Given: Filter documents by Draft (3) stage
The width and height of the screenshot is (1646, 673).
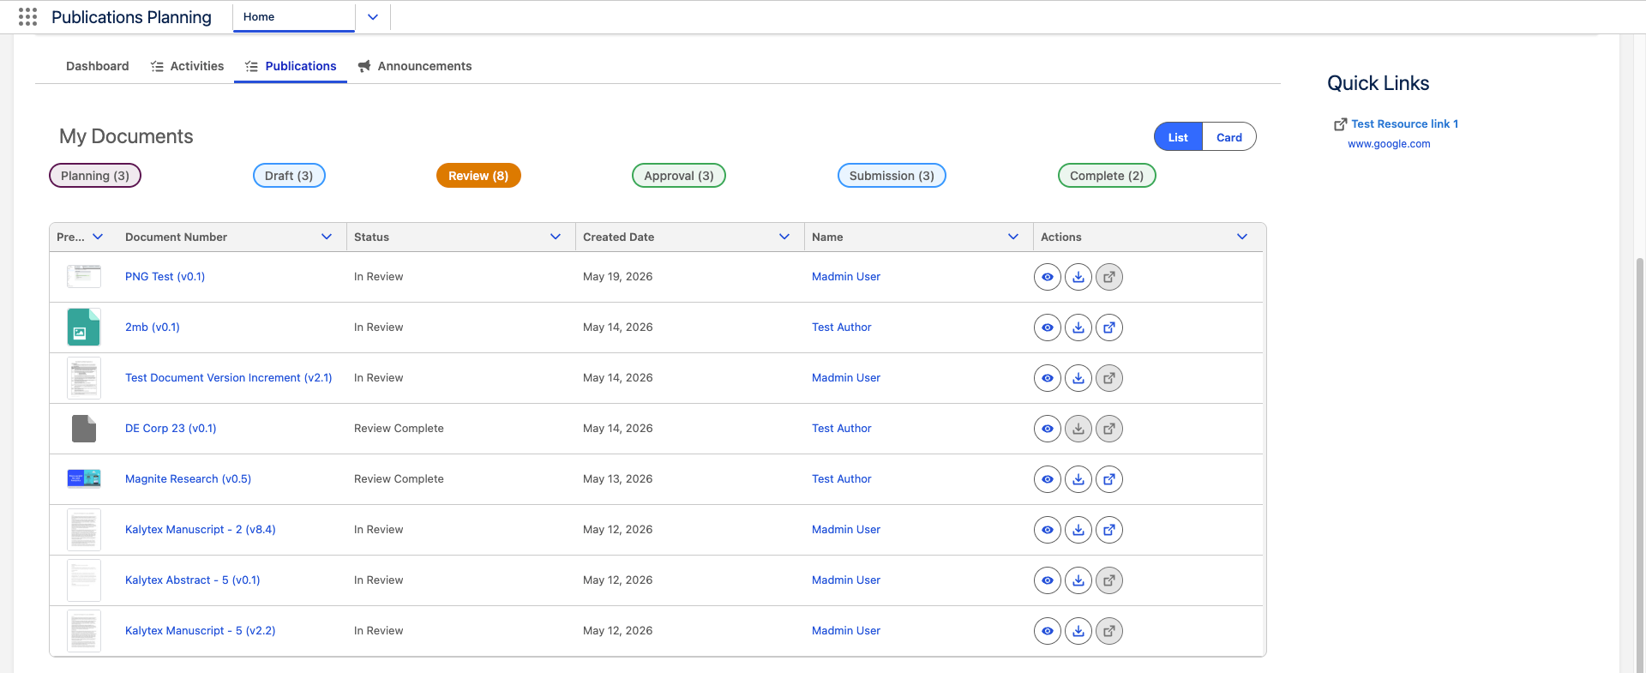Looking at the screenshot, I should click(289, 176).
